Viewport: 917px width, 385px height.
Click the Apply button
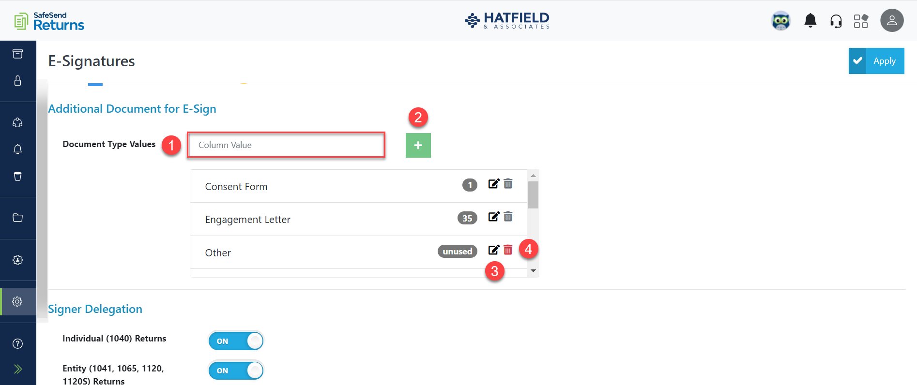click(x=884, y=61)
